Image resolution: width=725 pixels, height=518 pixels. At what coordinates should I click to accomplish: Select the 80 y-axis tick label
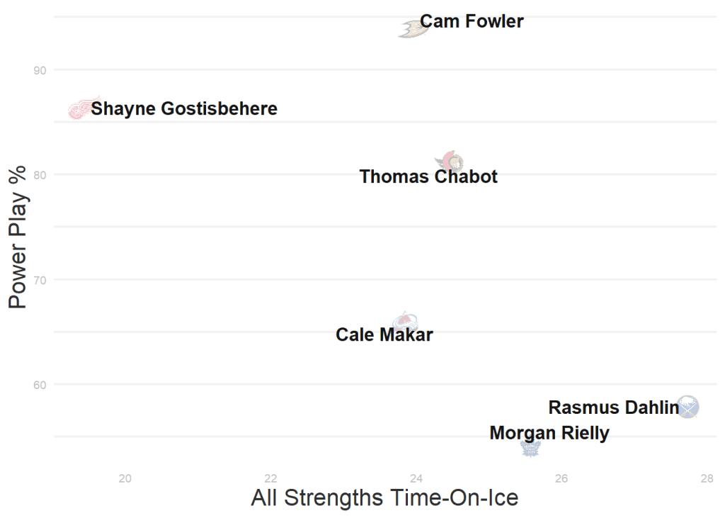[40, 174]
